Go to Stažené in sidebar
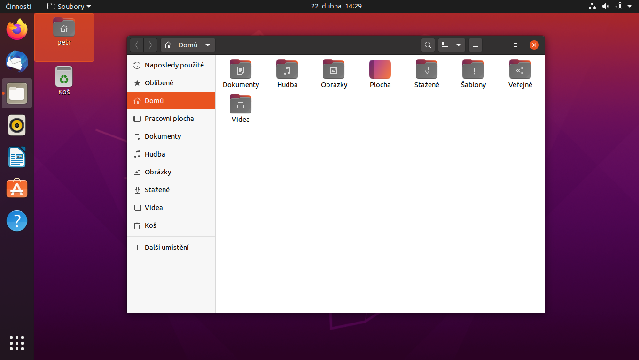 point(171,190)
